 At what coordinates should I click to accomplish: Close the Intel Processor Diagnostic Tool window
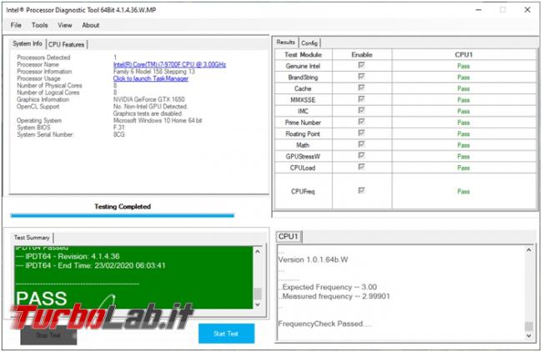(528, 10)
